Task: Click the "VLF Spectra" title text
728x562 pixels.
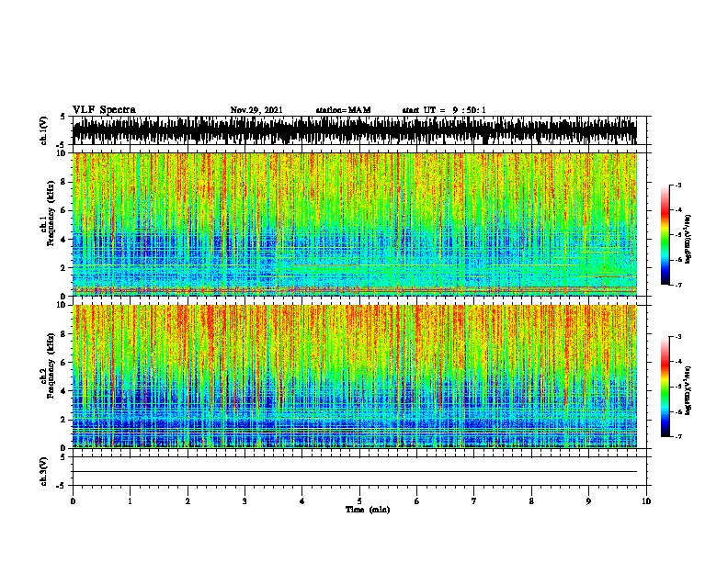Action: click(104, 110)
